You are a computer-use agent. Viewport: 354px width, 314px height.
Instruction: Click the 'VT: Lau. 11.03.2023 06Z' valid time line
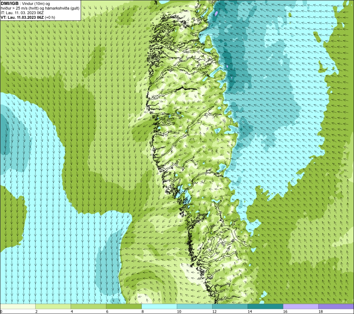(x=22, y=17)
